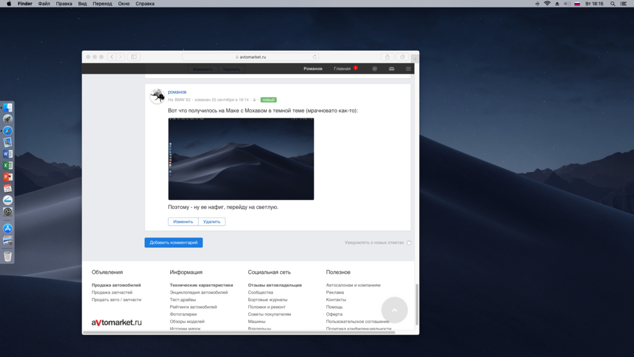Open Notification Center list icon
The image size is (634, 357).
623,4
